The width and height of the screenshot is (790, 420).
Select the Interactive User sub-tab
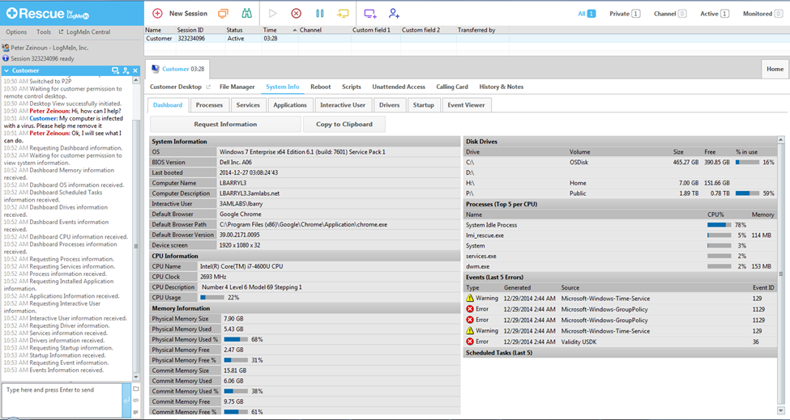[343, 105]
